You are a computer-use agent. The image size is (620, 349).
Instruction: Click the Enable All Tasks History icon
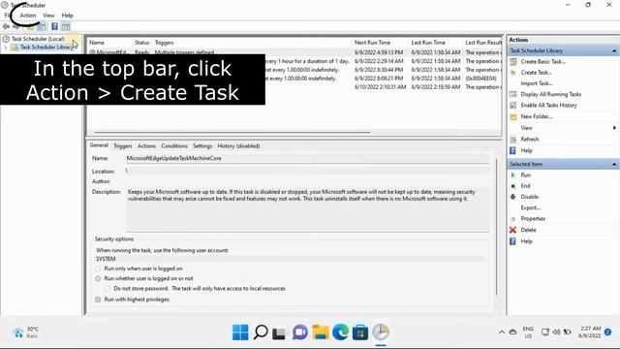[513, 106]
